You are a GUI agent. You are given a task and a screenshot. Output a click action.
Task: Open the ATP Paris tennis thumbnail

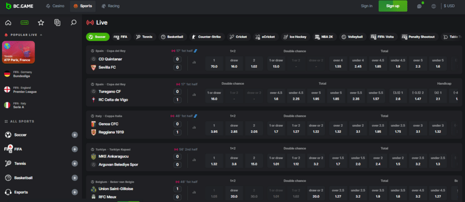(x=19, y=52)
